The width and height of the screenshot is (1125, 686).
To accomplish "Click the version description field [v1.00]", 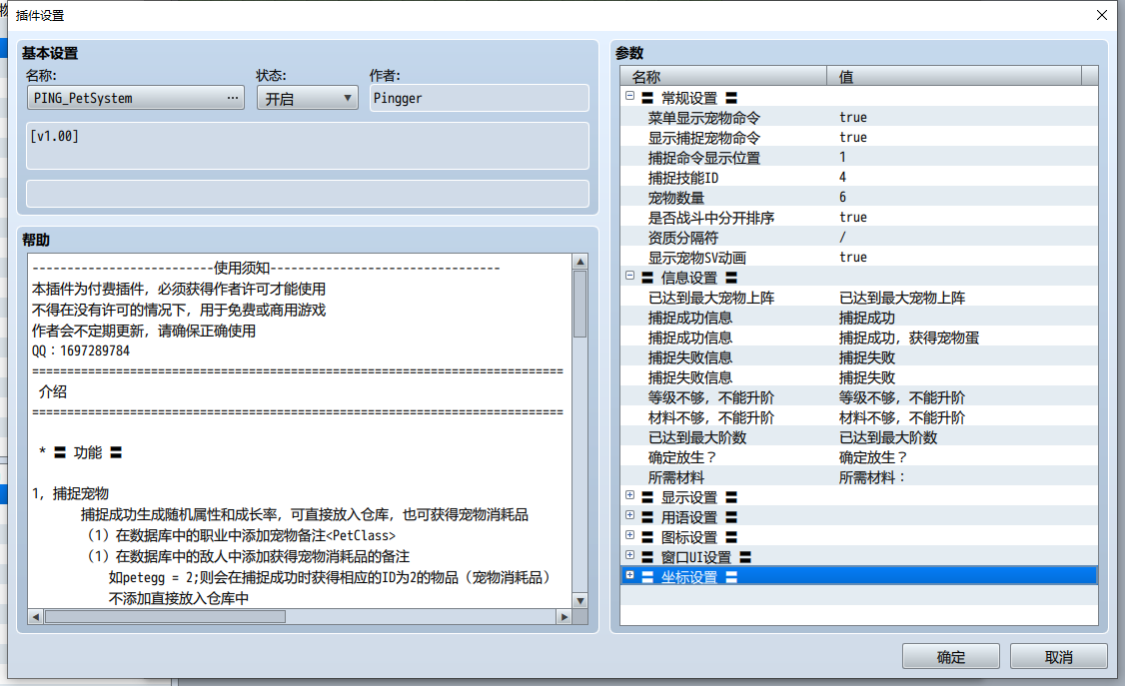I will 307,146.
